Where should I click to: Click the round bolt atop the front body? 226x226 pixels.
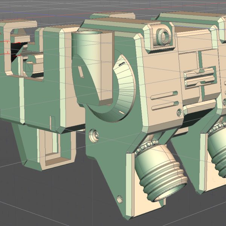point(165,36)
